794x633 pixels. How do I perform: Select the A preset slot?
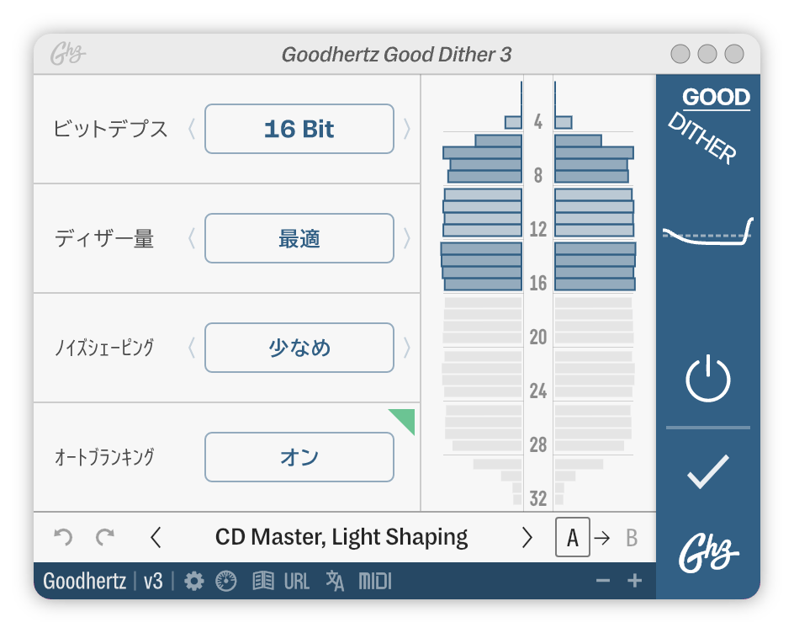[x=573, y=537]
